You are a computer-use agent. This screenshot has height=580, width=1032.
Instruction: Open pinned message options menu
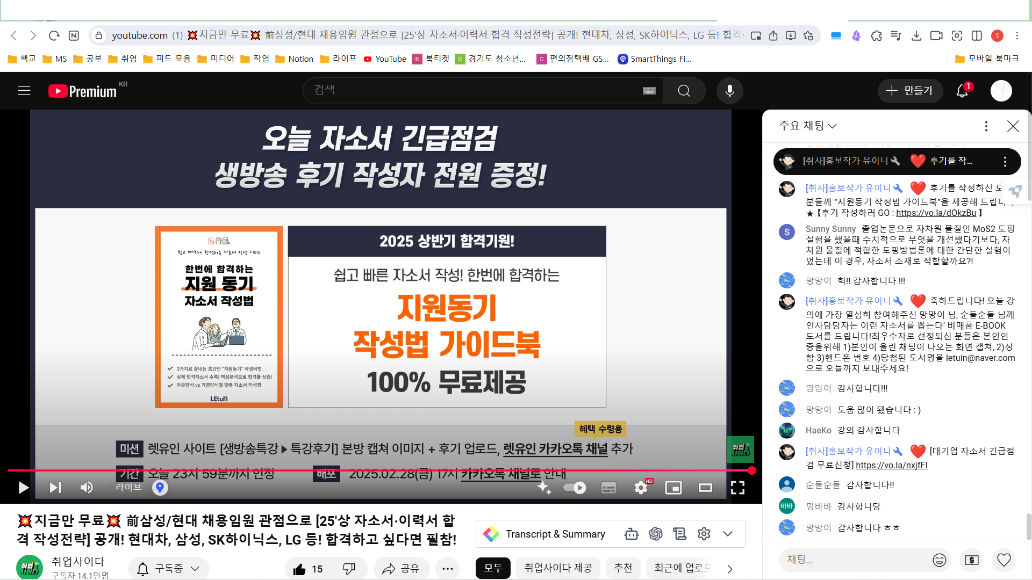coord(1005,162)
